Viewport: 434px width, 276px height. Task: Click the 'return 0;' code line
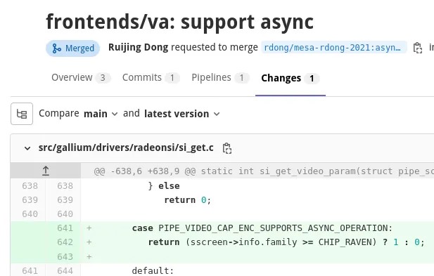click(188, 200)
